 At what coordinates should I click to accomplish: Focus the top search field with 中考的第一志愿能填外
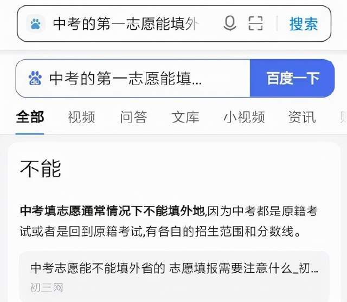pos(126,24)
